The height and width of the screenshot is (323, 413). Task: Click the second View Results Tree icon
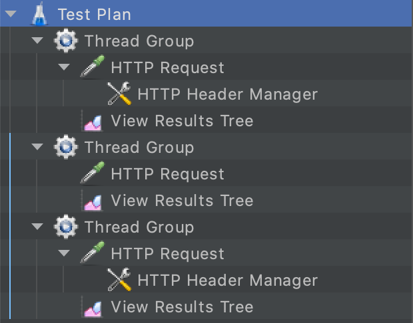(93, 201)
